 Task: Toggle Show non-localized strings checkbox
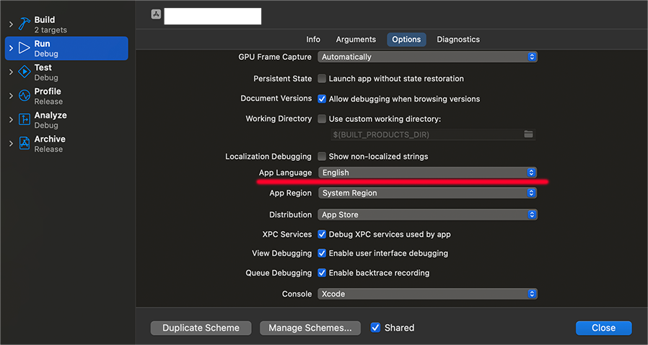[322, 157]
